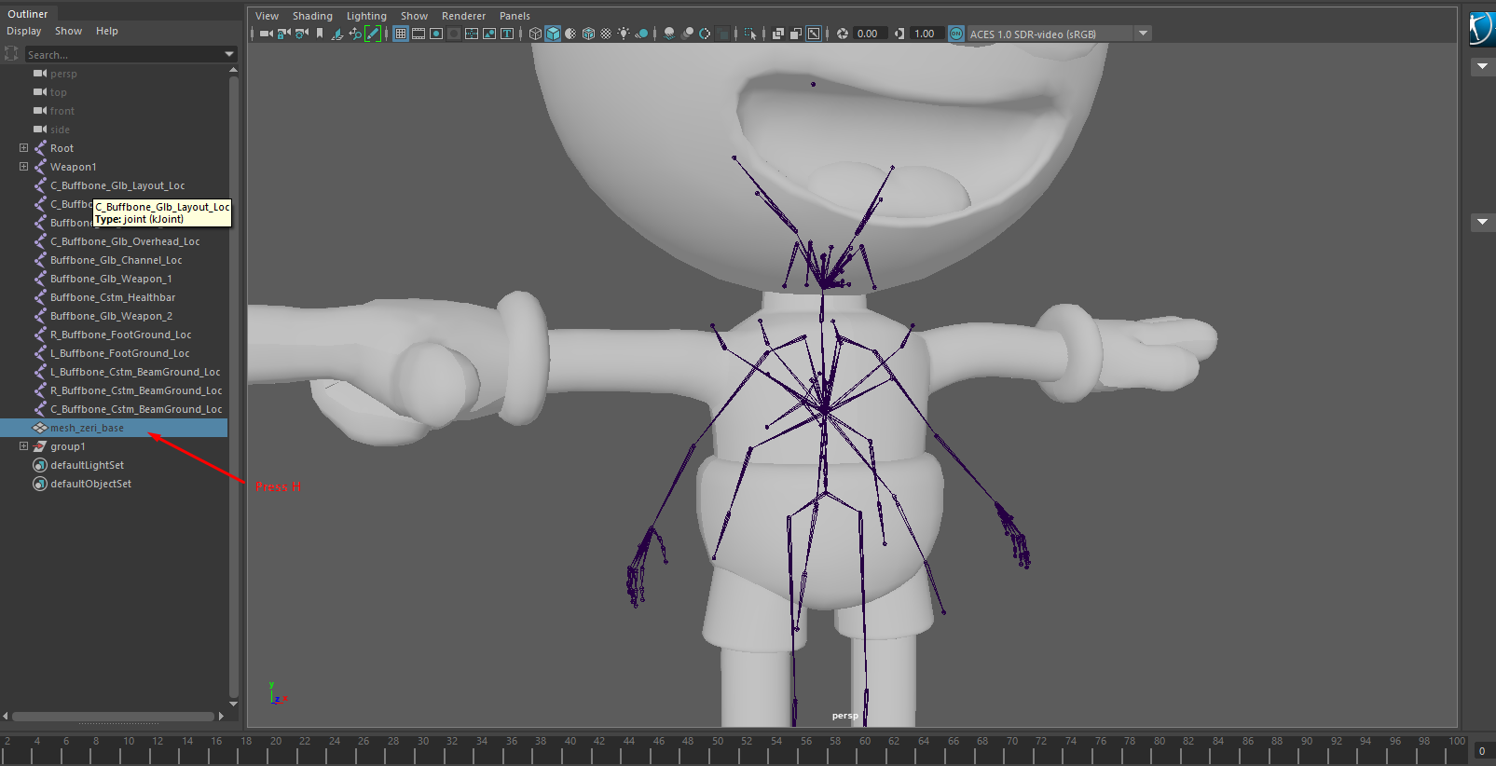1496x766 pixels.
Task: Click the Image Plane icon
Action: click(x=336, y=34)
